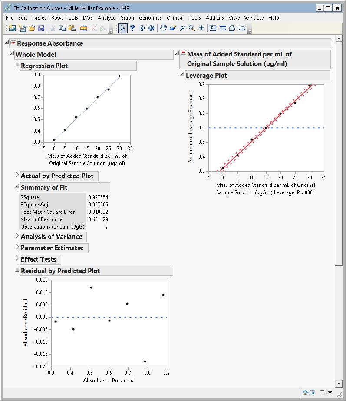Image resolution: width=346 pixels, height=401 pixels.
Task: Click the save disk icon
Action: tap(41, 28)
